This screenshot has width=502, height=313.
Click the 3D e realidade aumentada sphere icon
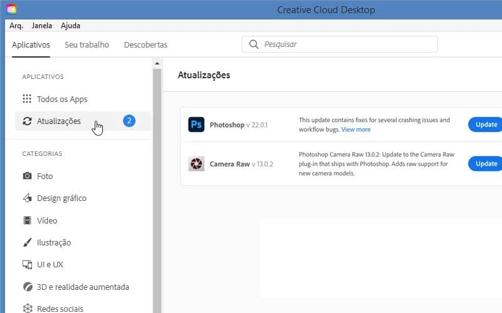(x=28, y=287)
